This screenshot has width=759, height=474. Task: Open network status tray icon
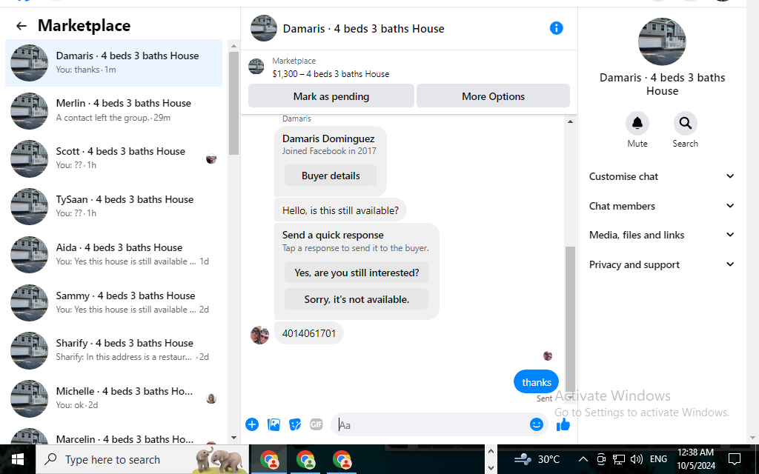619,459
